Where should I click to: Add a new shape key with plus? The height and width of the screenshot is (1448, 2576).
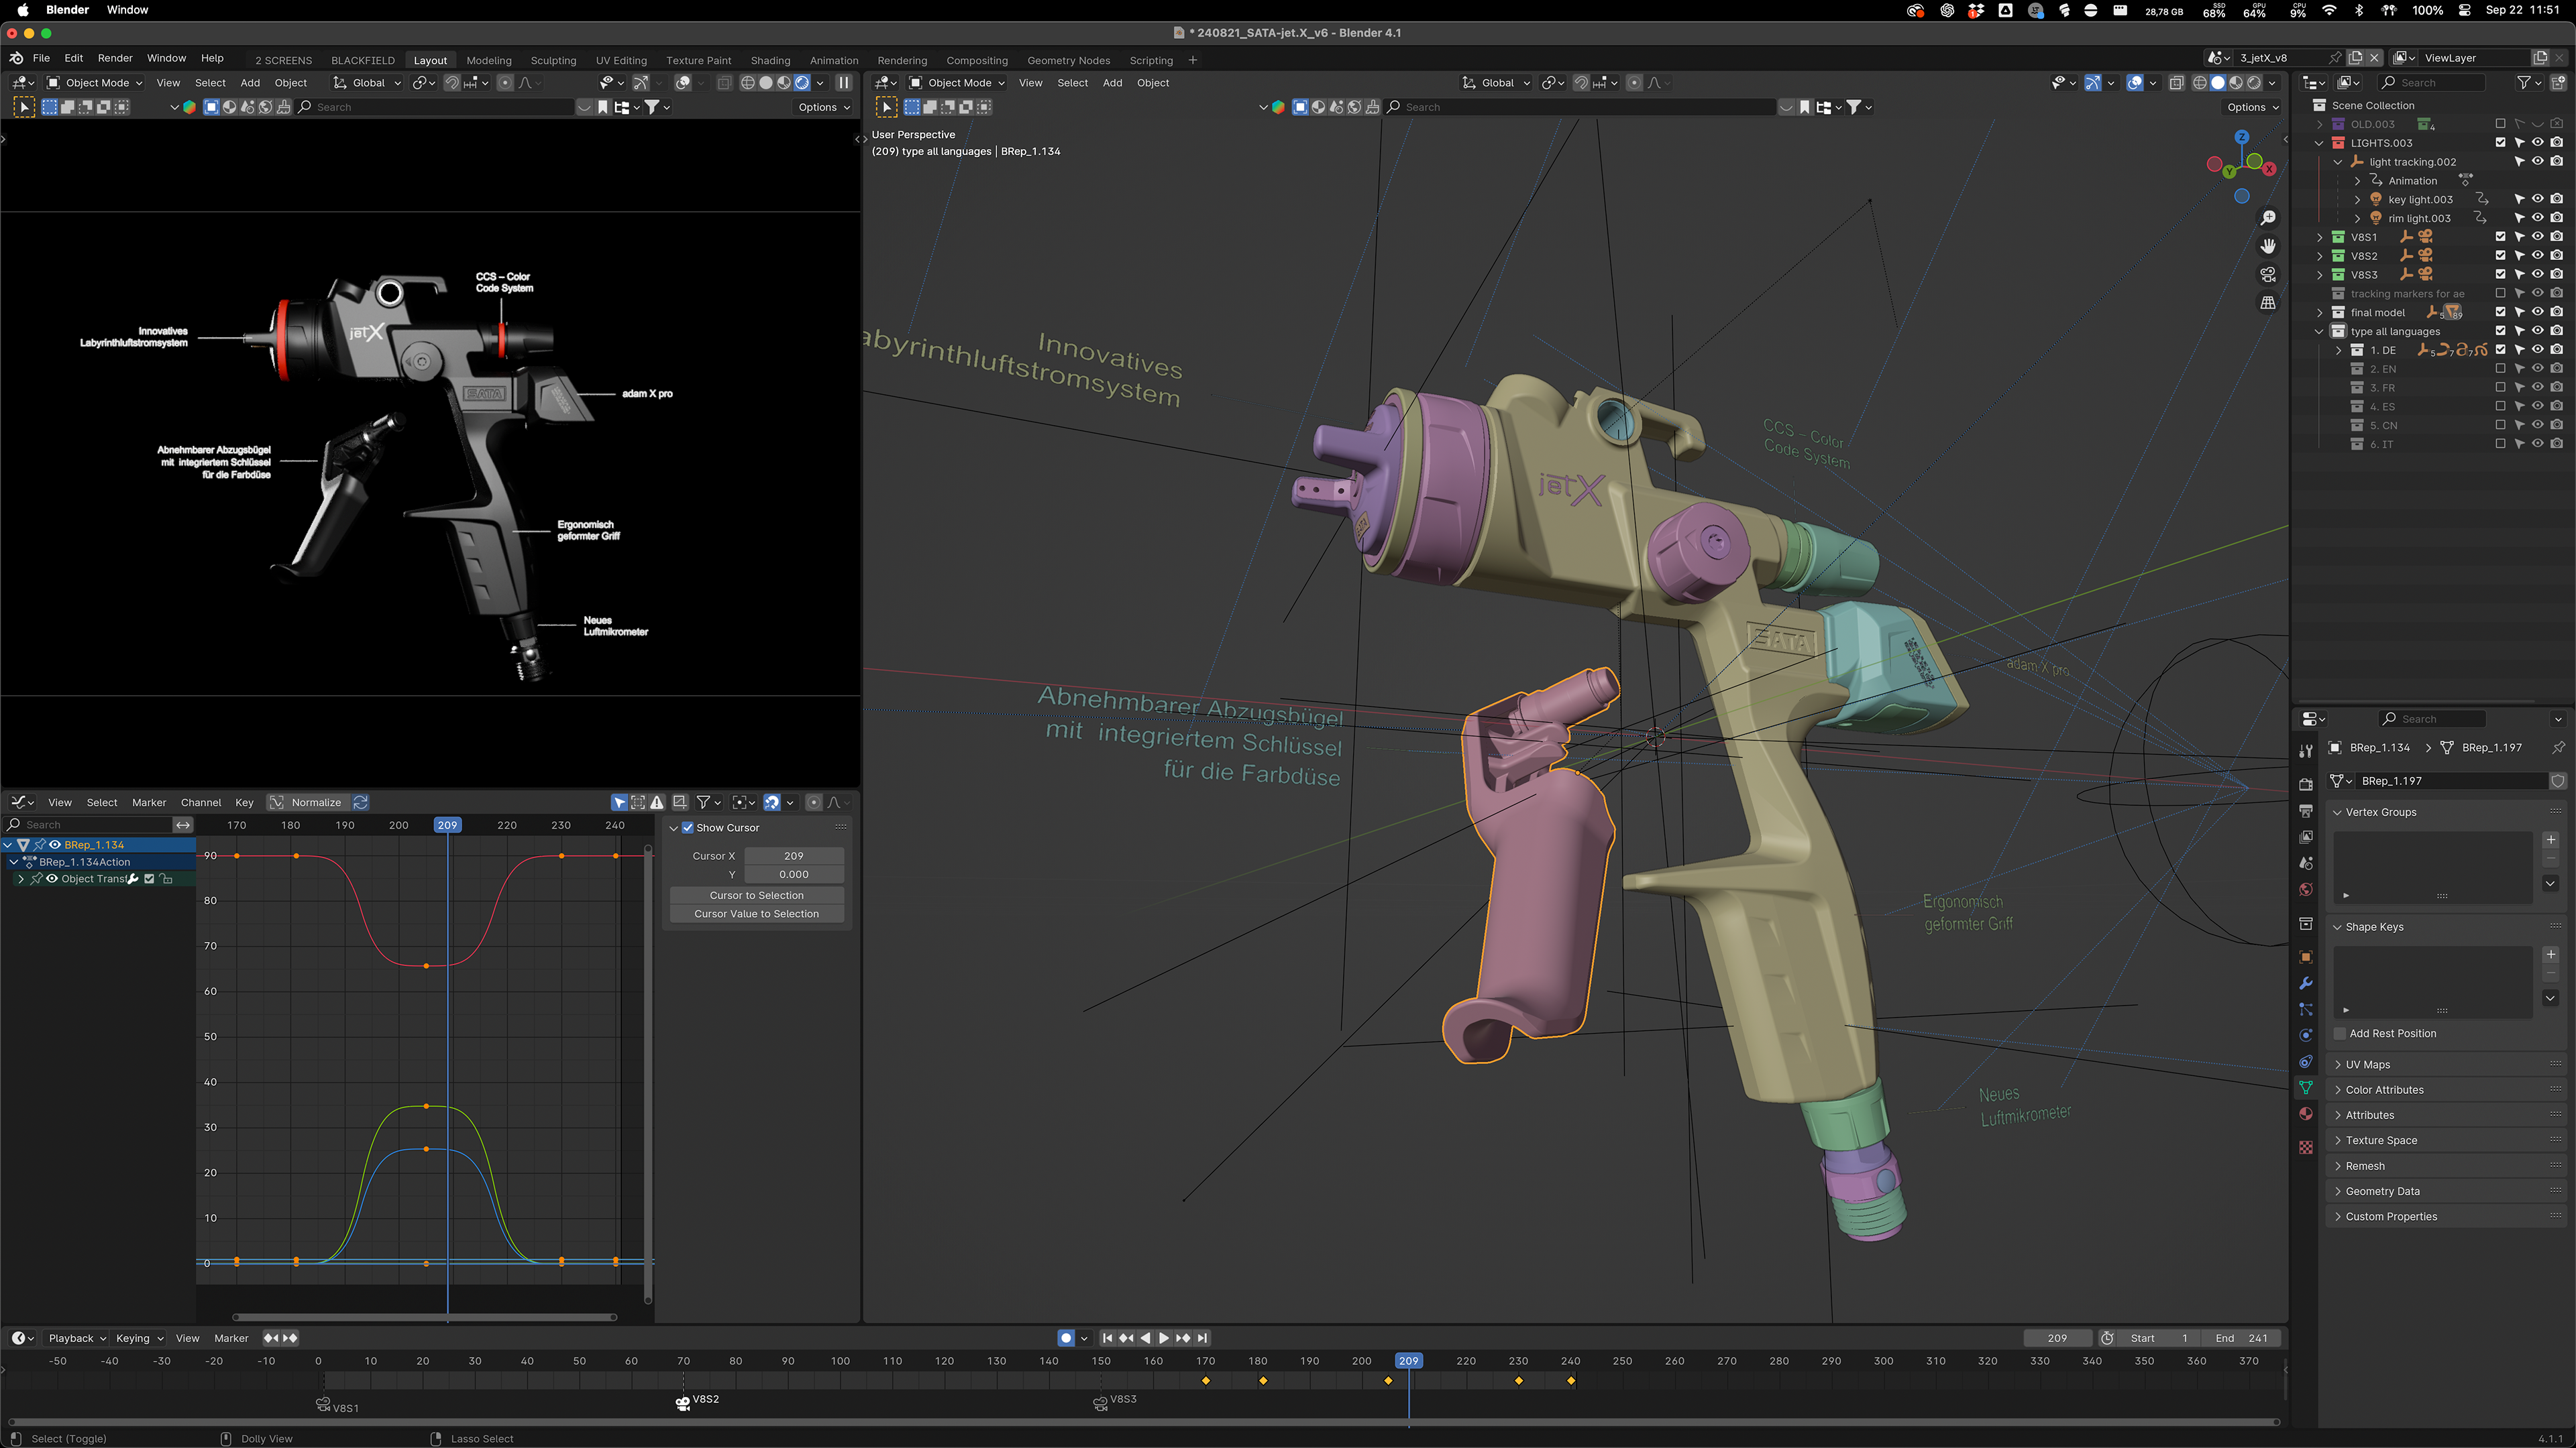coord(2550,955)
